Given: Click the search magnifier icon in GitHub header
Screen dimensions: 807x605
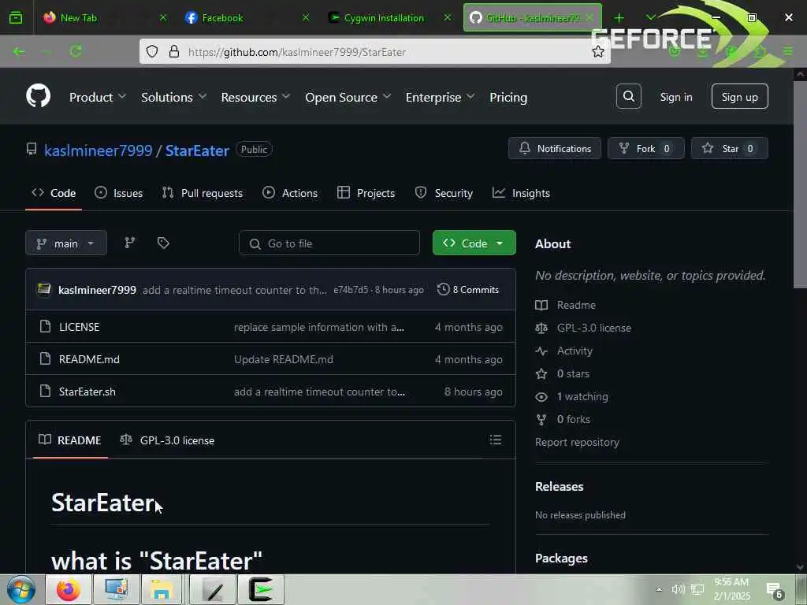Looking at the screenshot, I should pyautogui.click(x=628, y=96).
